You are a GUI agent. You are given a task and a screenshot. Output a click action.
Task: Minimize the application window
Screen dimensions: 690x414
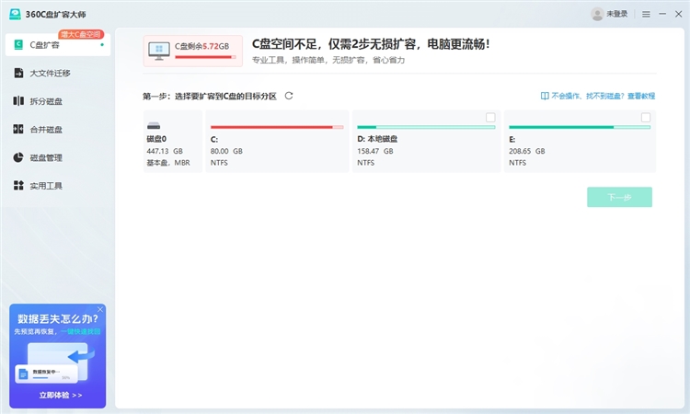pos(662,14)
